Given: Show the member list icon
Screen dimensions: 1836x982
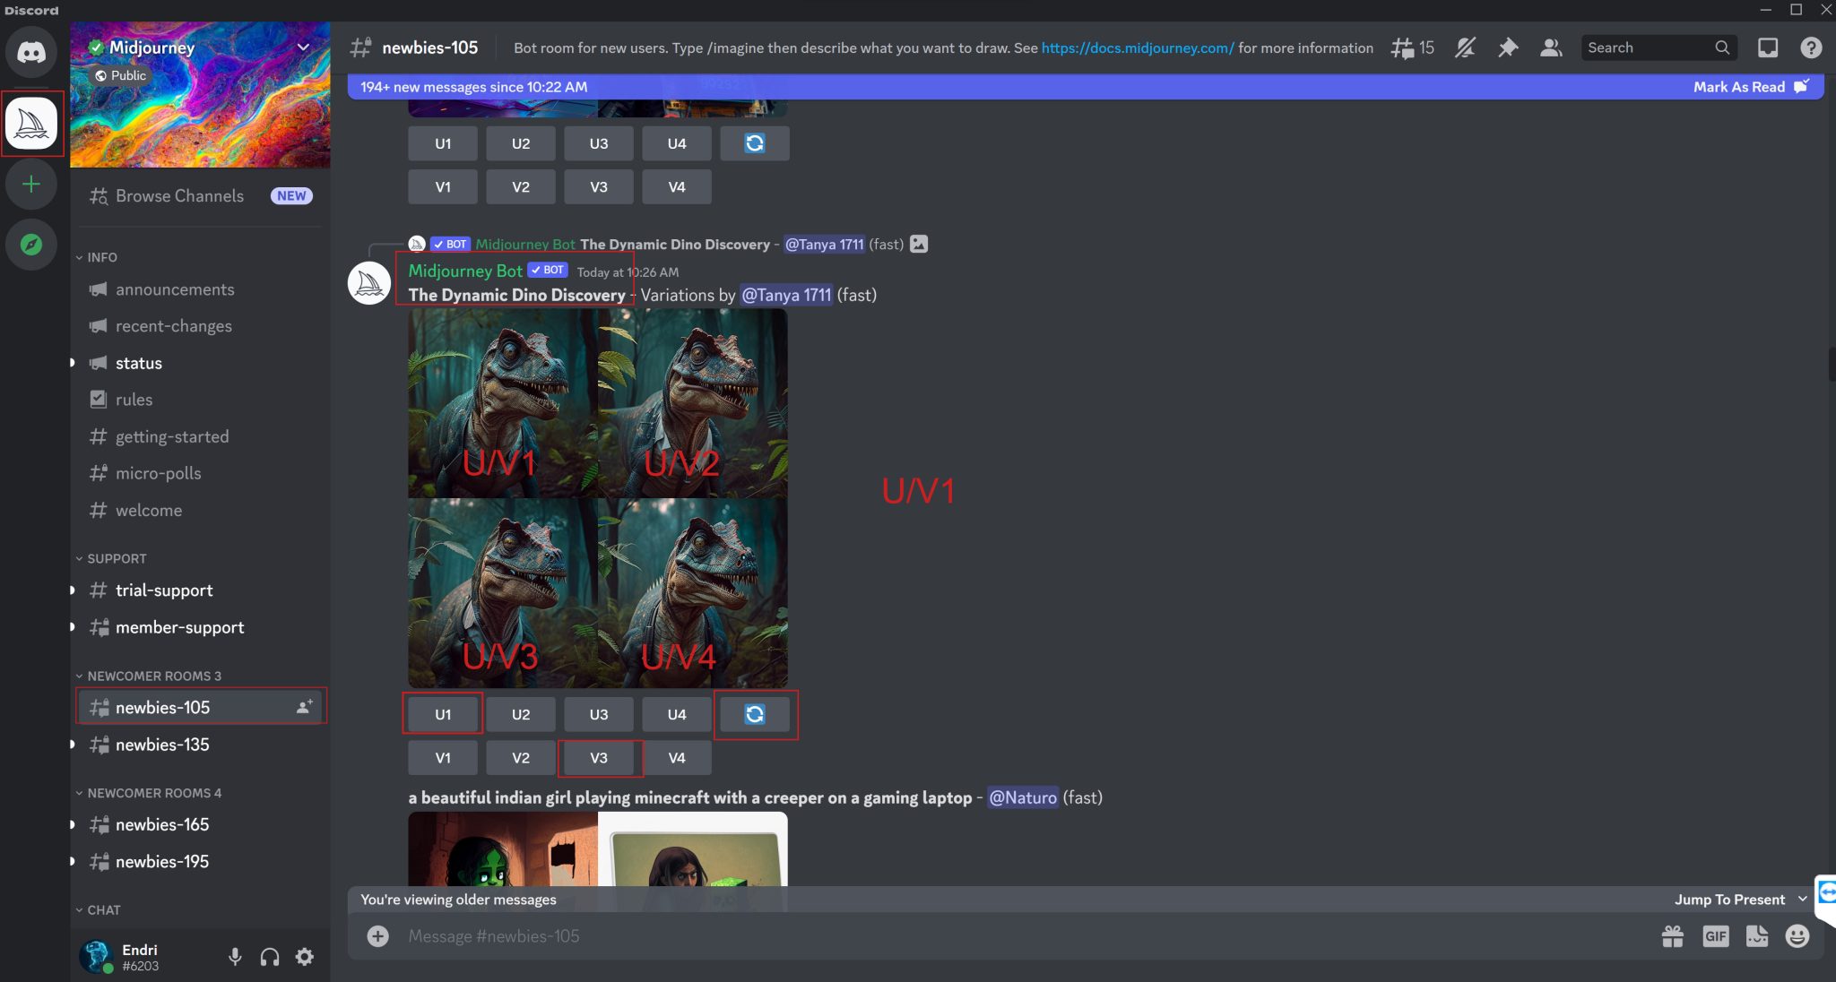Looking at the screenshot, I should 1551,47.
